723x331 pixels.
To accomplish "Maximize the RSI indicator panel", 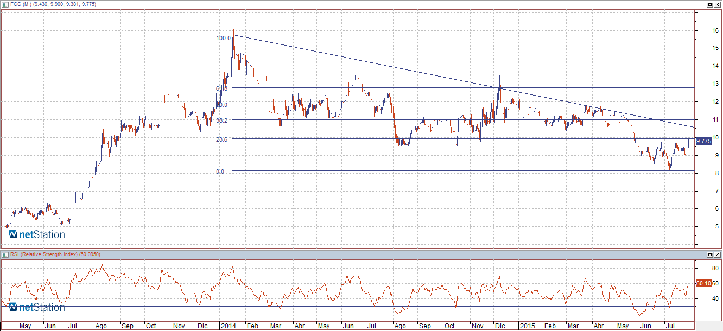I will 709,254.
